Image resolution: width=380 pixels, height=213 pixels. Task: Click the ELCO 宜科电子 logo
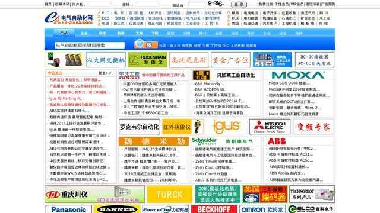[311, 209]
